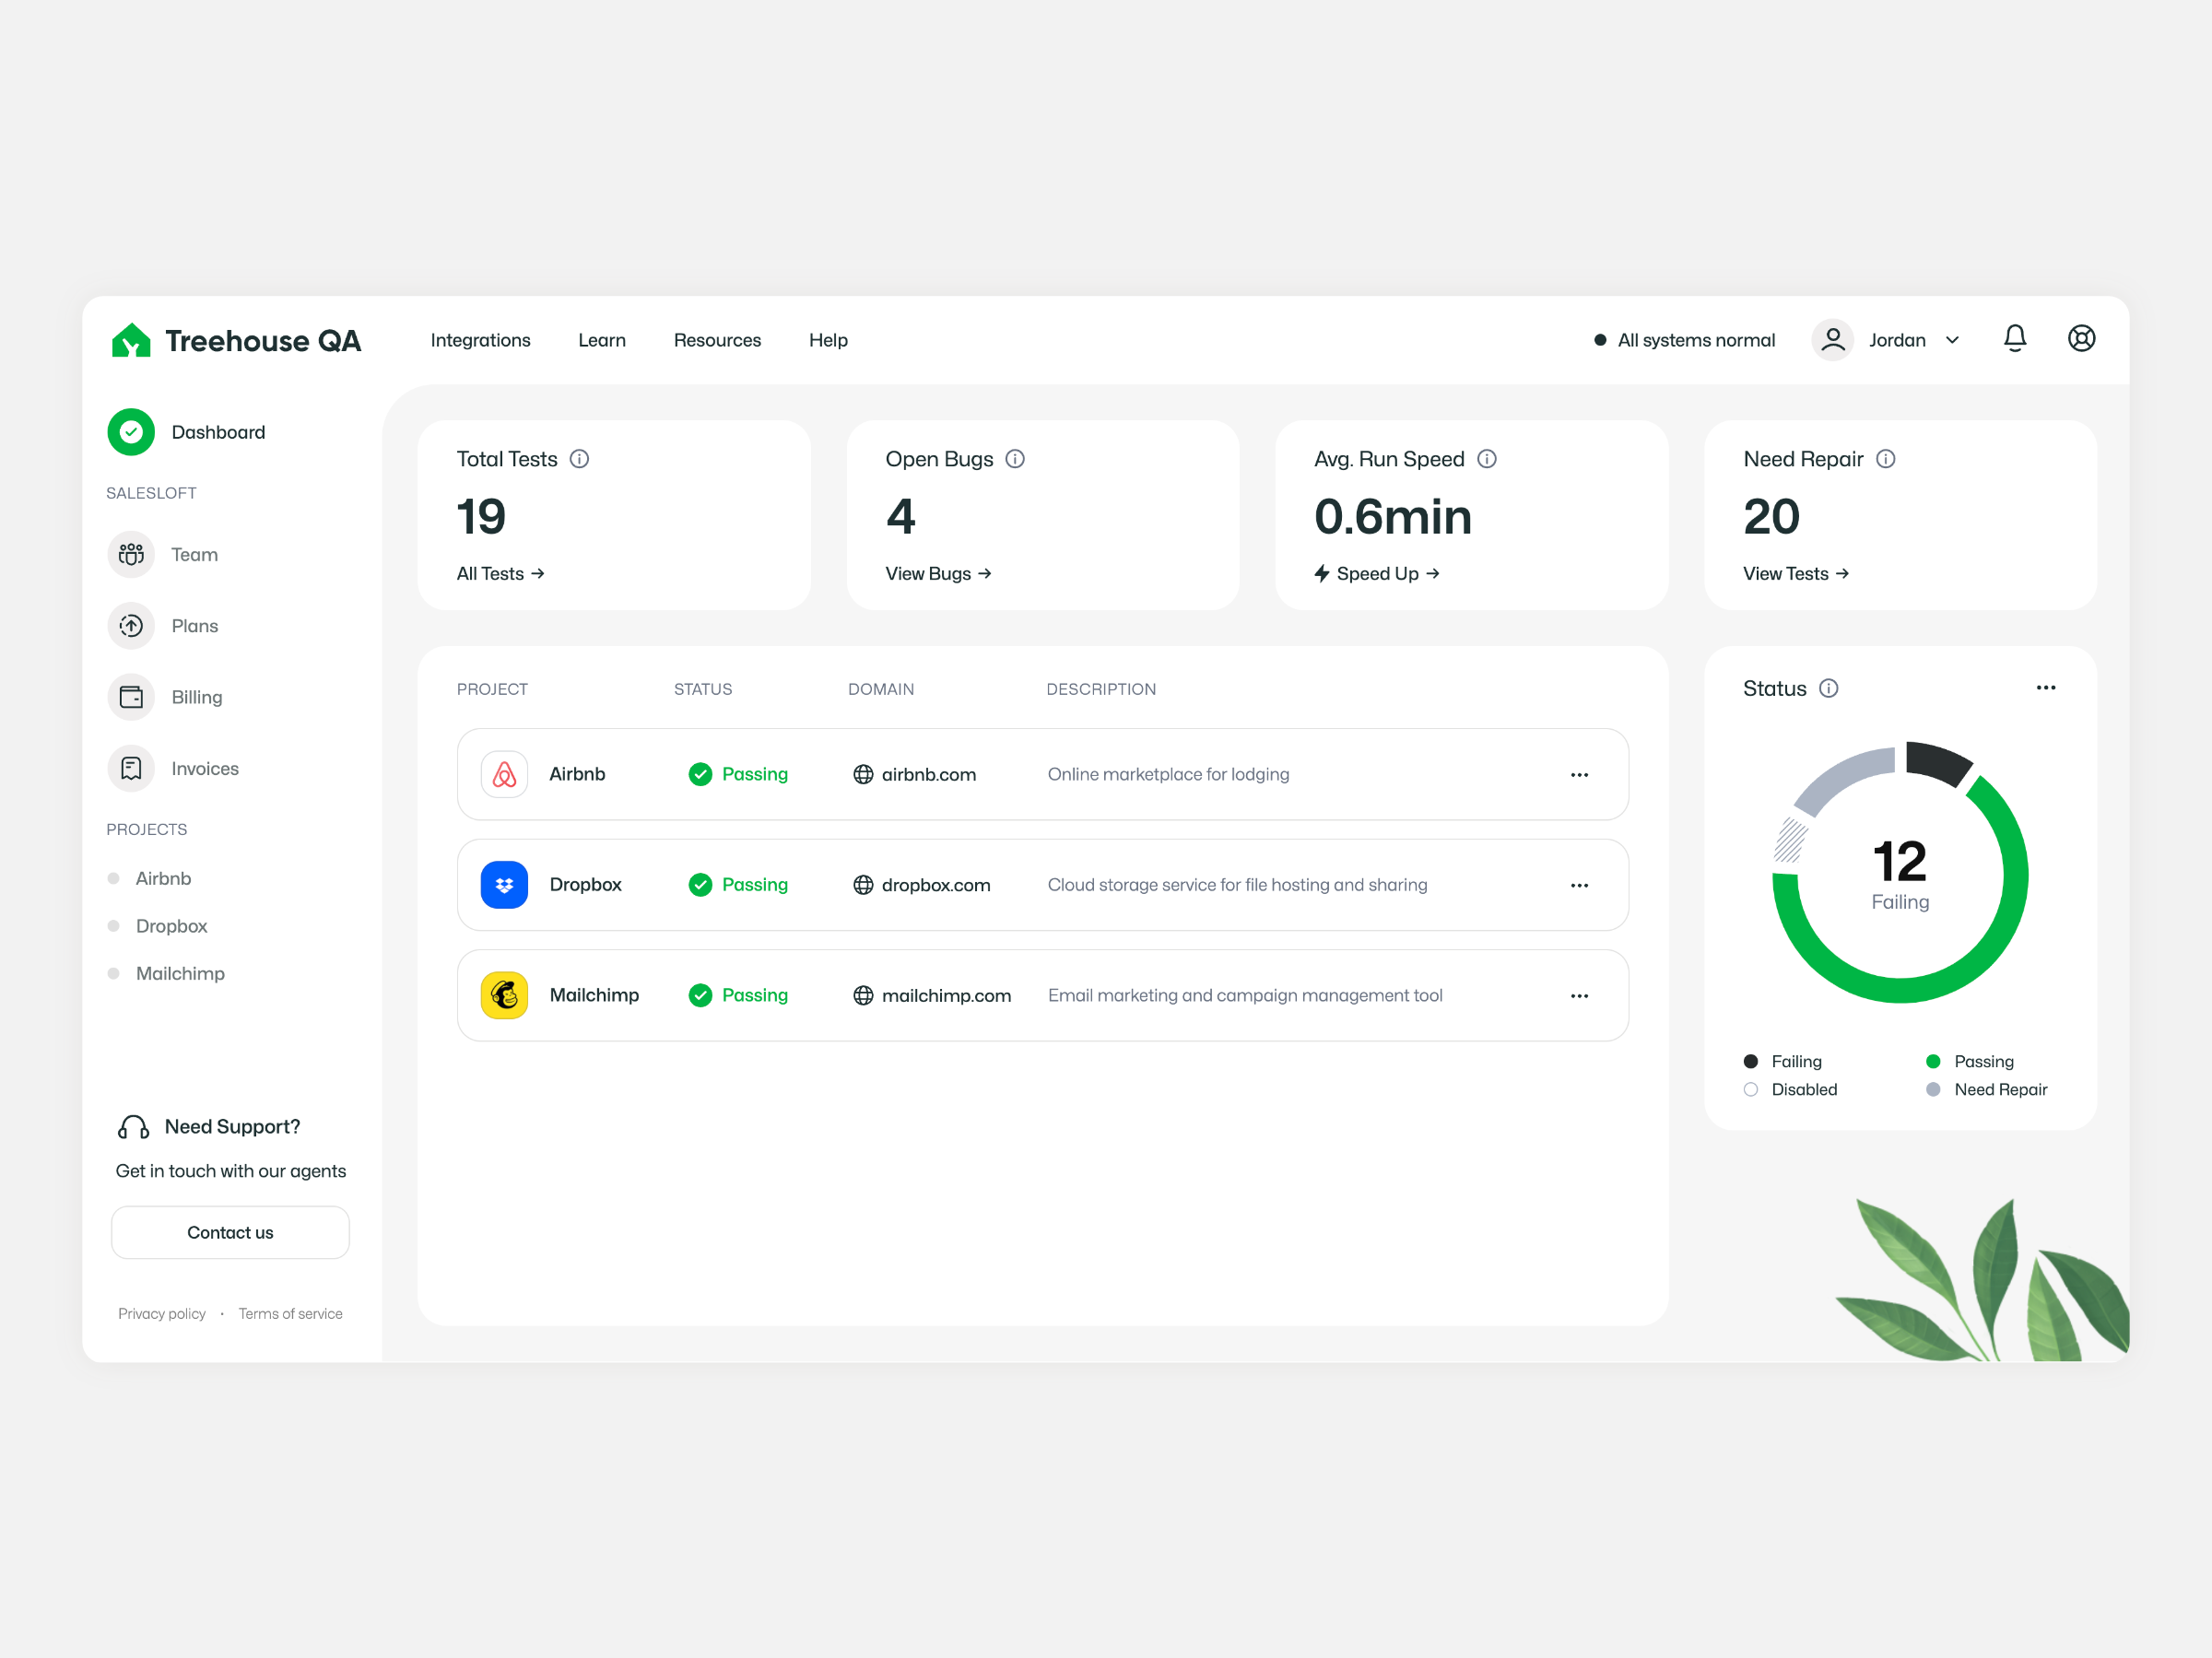Screen dimensions: 2212x1658
Task: Open the Billing wallet icon
Action: point(131,697)
